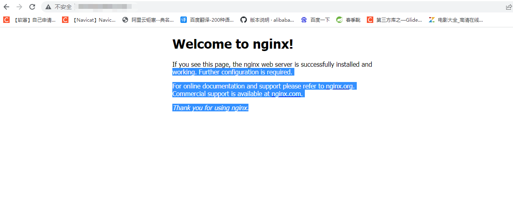Open the 【软著】自己申请 bookmark
The image size is (513, 199).
tap(29, 20)
